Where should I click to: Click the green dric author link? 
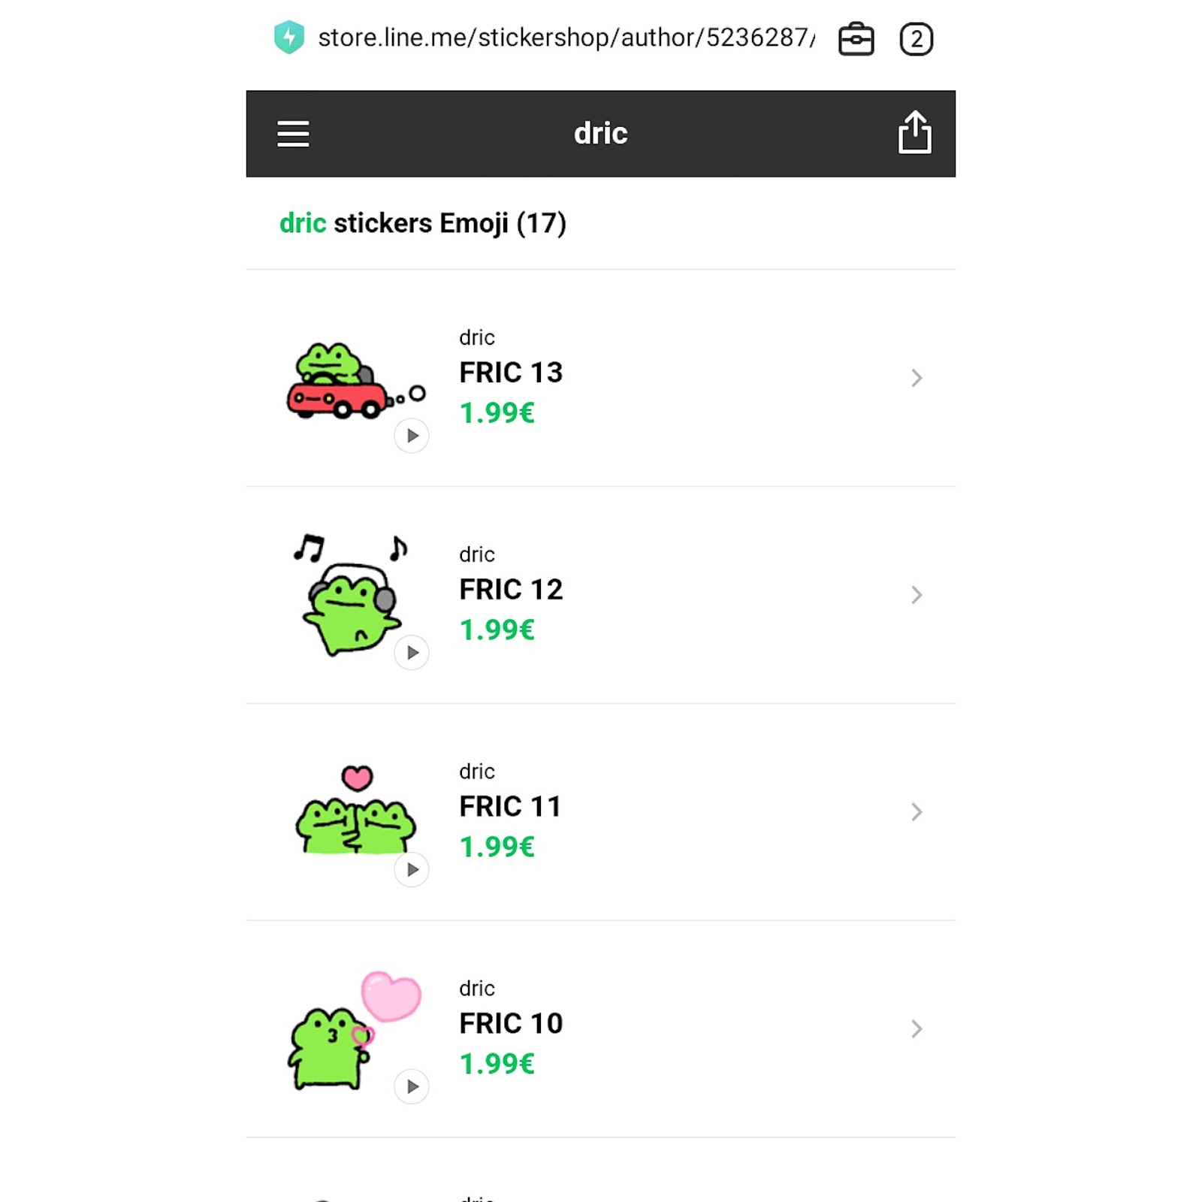(302, 223)
